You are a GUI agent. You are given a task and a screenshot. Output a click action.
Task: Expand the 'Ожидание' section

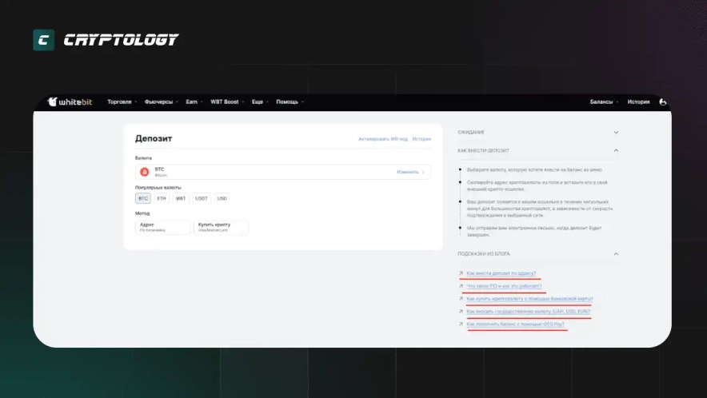(616, 132)
